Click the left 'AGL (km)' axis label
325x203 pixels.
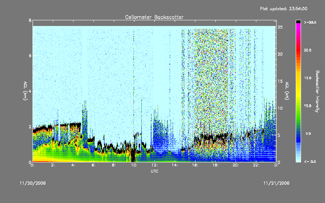pyautogui.click(x=25, y=91)
